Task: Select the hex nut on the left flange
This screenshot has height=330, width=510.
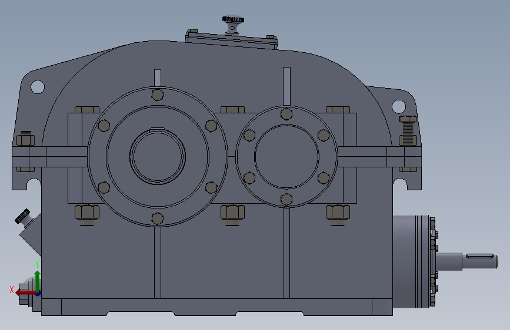Action: 25,140
